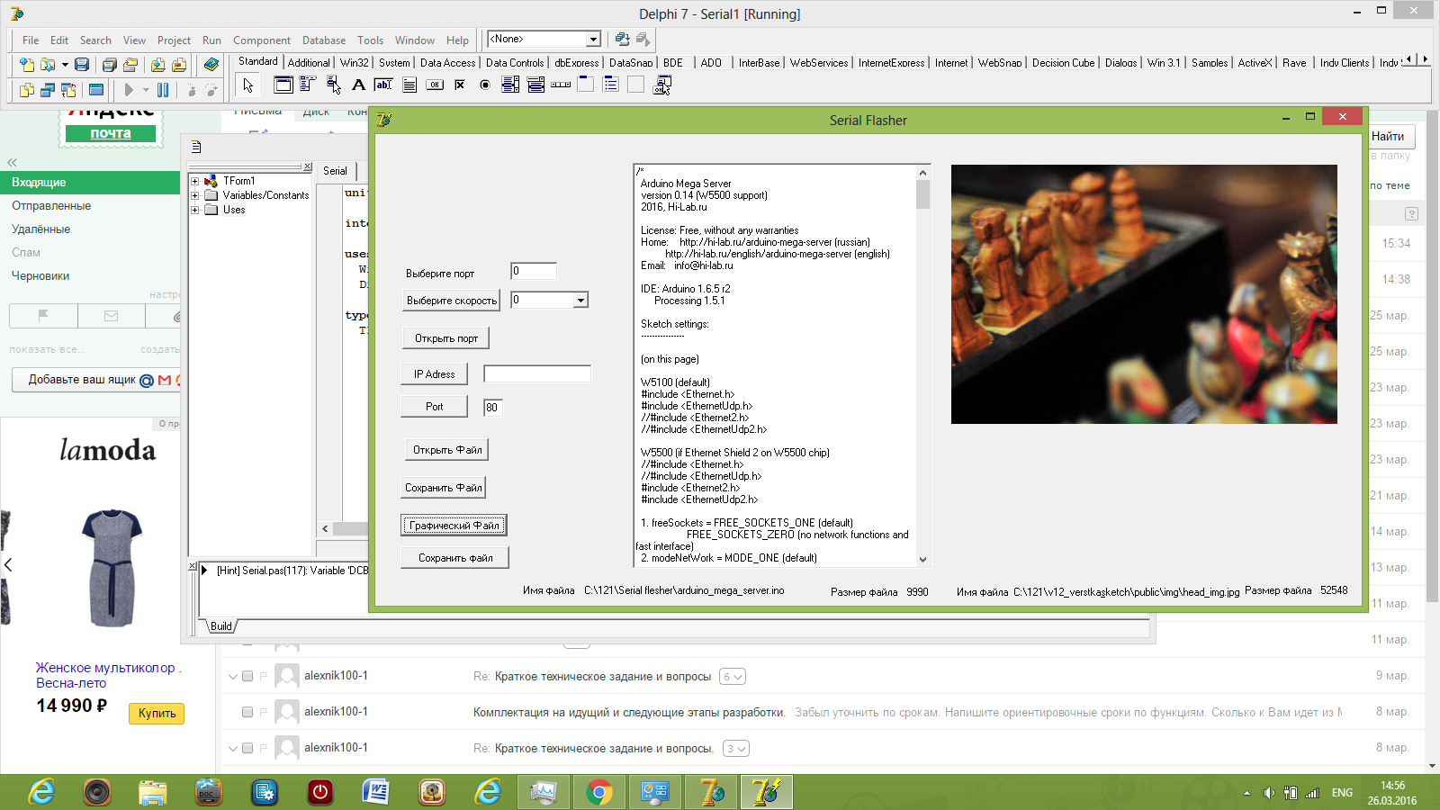Pick the OK Button component in palette
Screen dimensions: 1440x810
[435, 85]
